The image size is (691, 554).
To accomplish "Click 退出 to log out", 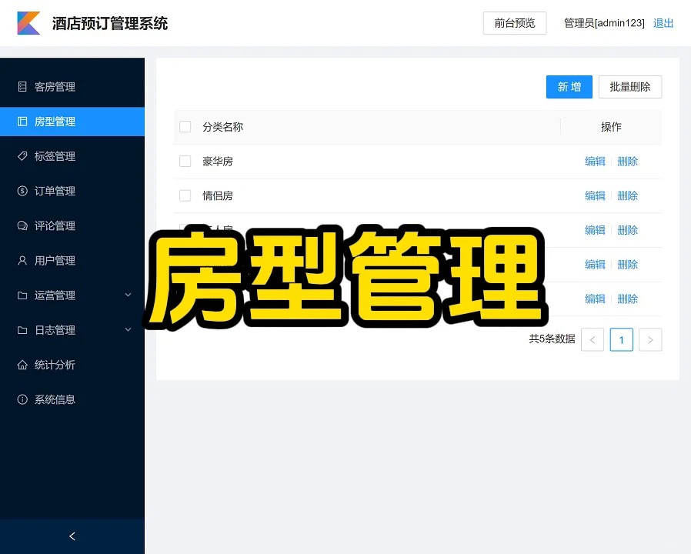I will 663,23.
